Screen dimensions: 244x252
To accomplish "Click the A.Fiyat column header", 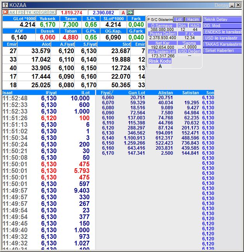I will [x=63, y=44].
